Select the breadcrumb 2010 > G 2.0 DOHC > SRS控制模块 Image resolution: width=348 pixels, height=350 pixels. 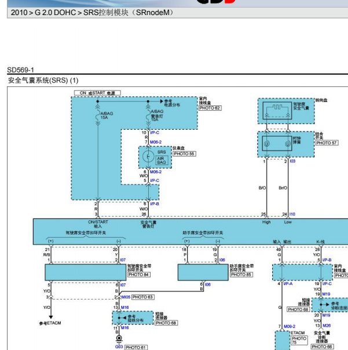tap(91, 13)
